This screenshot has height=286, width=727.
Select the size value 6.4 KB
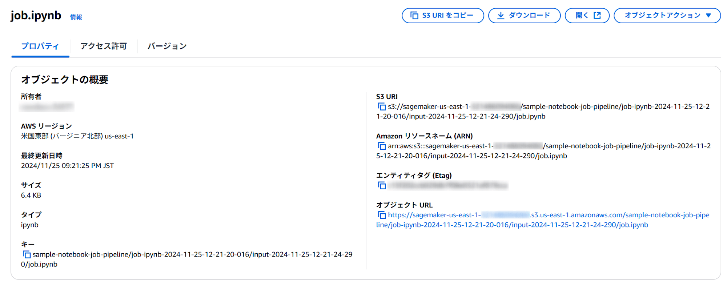point(31,196)
